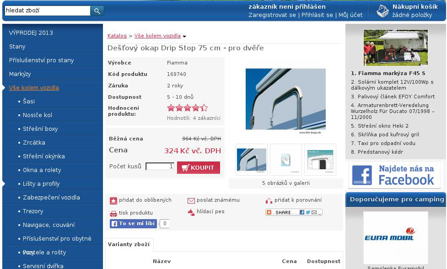
Task: Open the 'Solární komplet 12V/100Wp' product link
Action: click(392, 85)
